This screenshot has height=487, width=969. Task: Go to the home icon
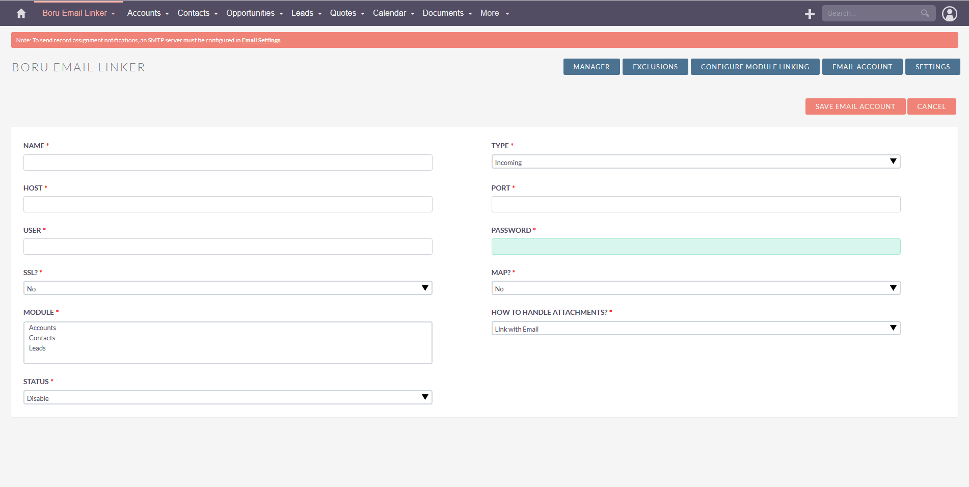pos(21,13)
